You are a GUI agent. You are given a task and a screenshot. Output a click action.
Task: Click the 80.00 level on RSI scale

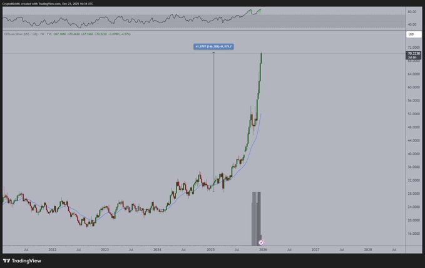click(x=412, y=12)
